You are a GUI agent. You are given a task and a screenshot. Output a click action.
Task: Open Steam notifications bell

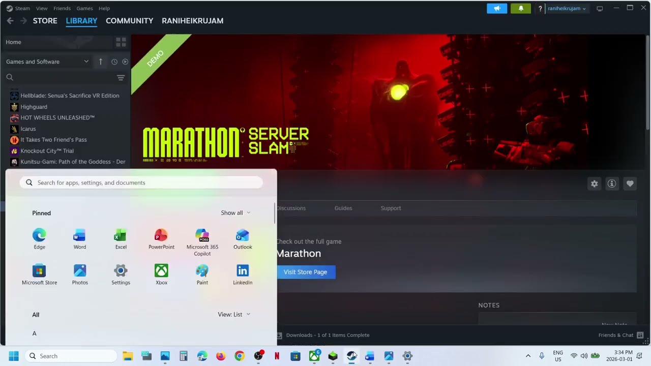point(520,9)
